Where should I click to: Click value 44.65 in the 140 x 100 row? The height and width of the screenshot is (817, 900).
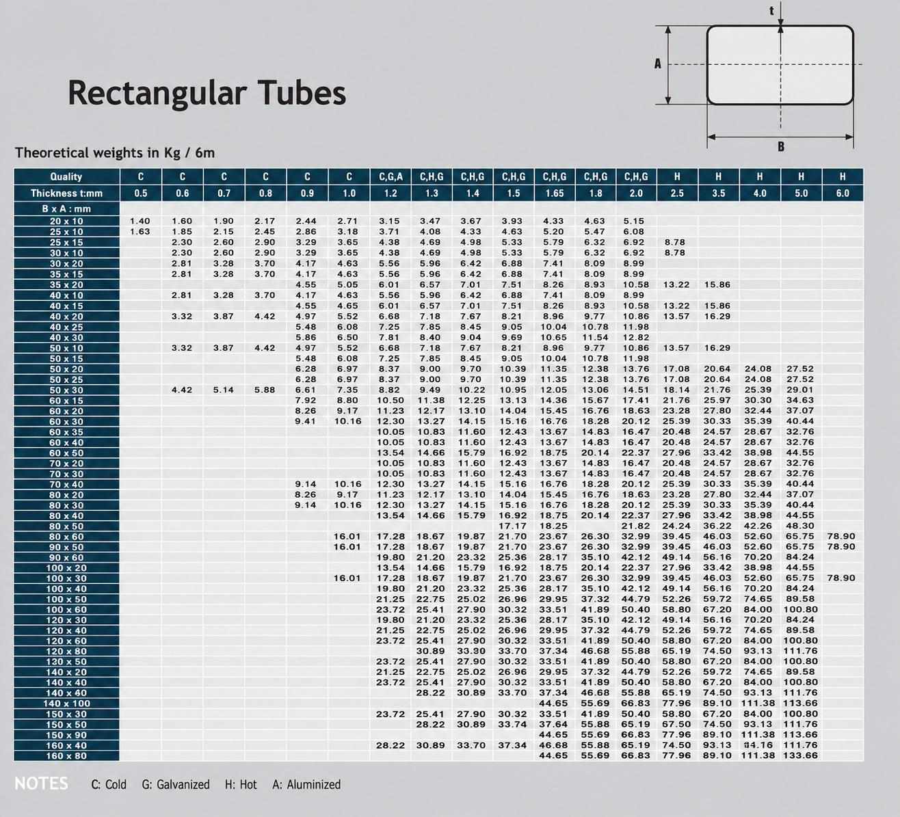click(553, 704)
